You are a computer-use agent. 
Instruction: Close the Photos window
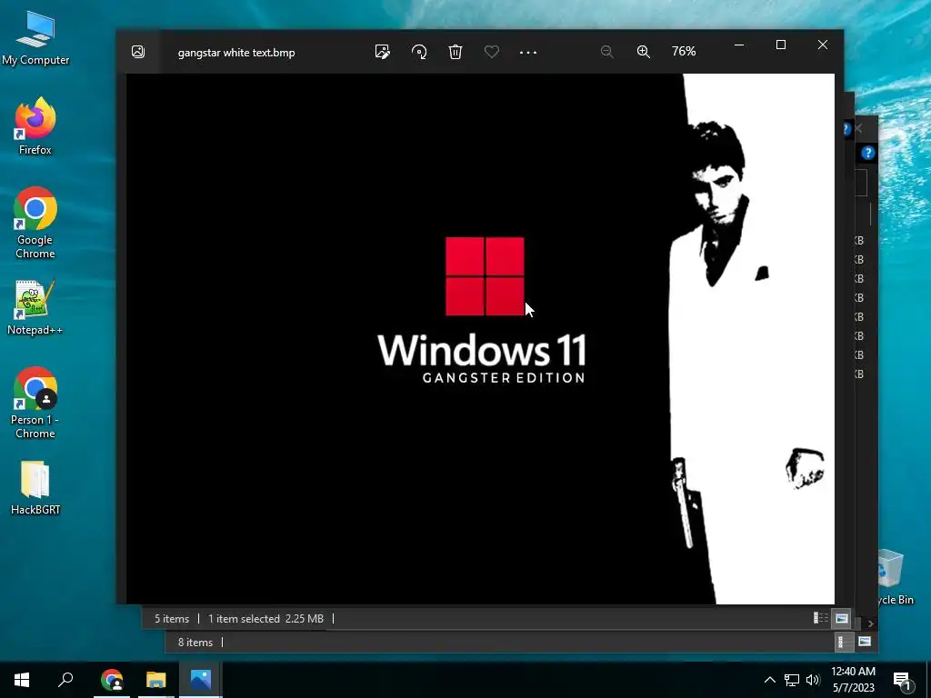pyautogui.click(x=822, y=45)
